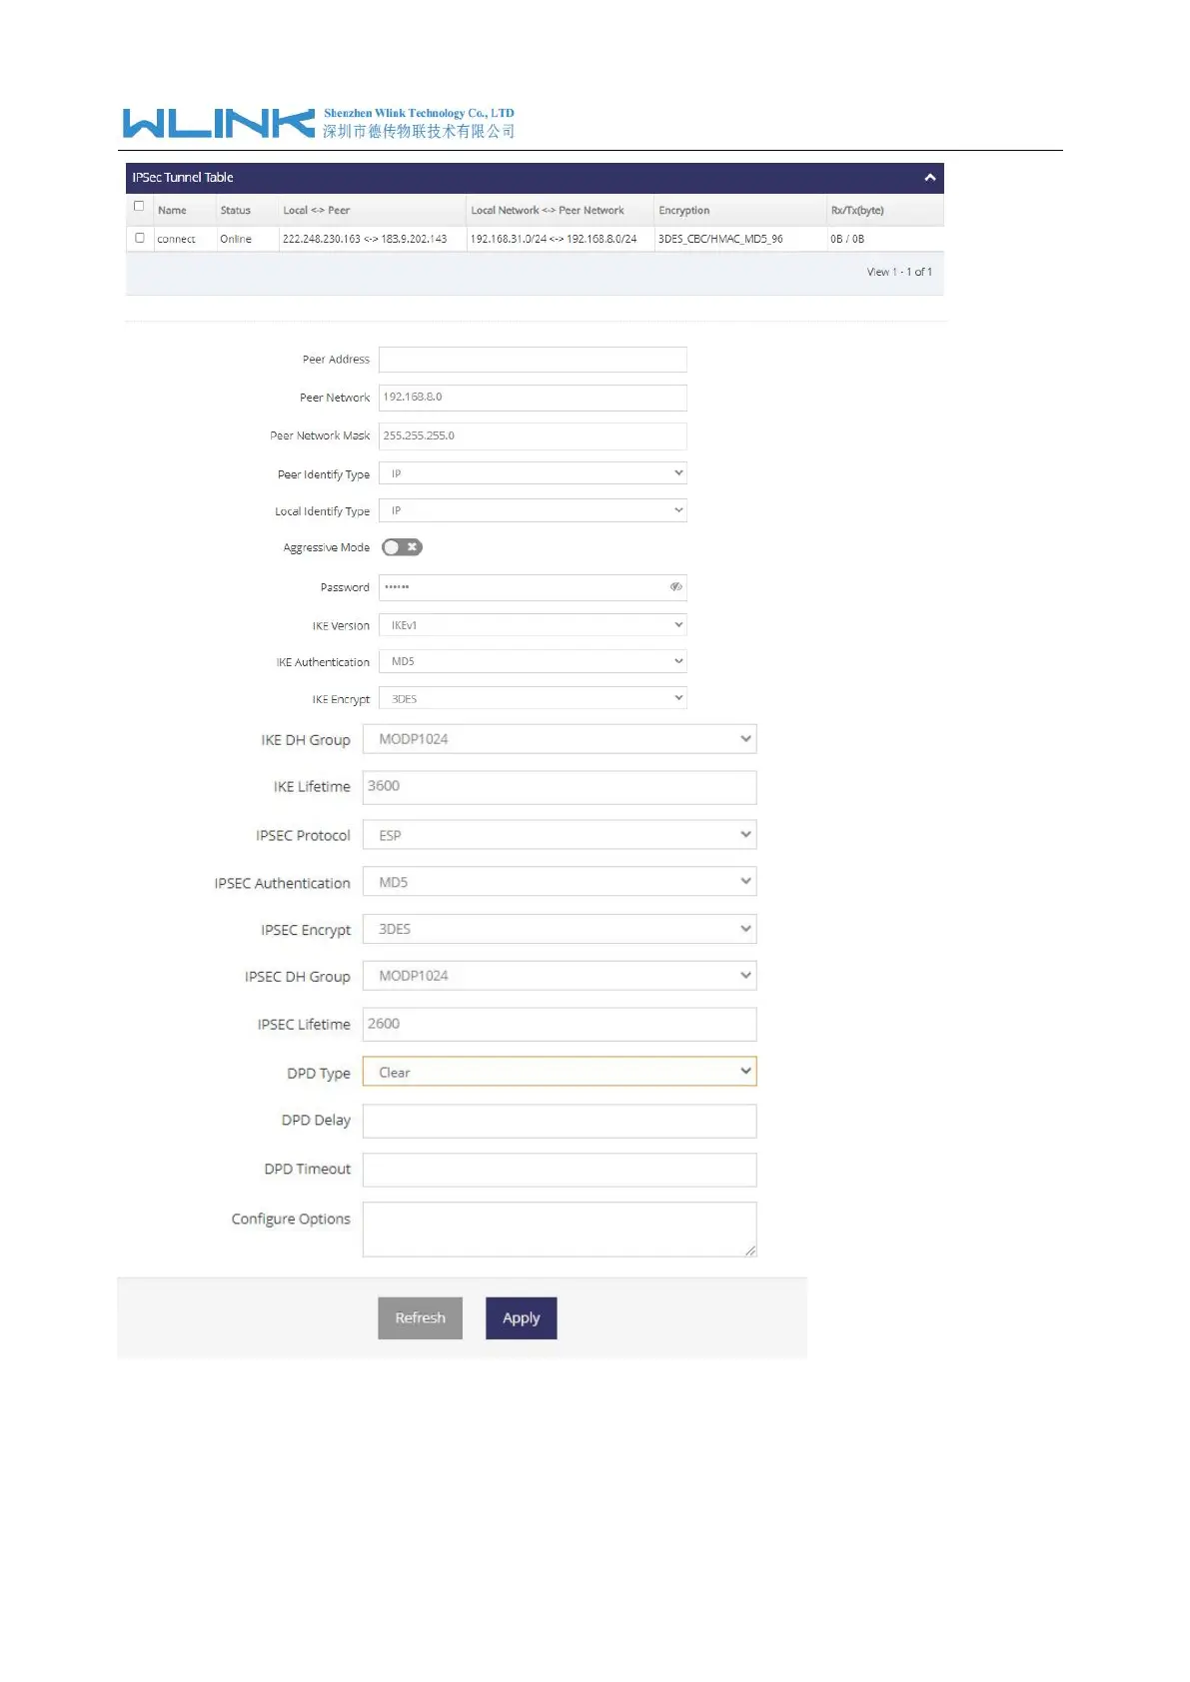Collapse the IPSec Tunnel Table panel
Image resolution: width=1190 pixels, height=1682 pixels.
(x=929, y=178)
